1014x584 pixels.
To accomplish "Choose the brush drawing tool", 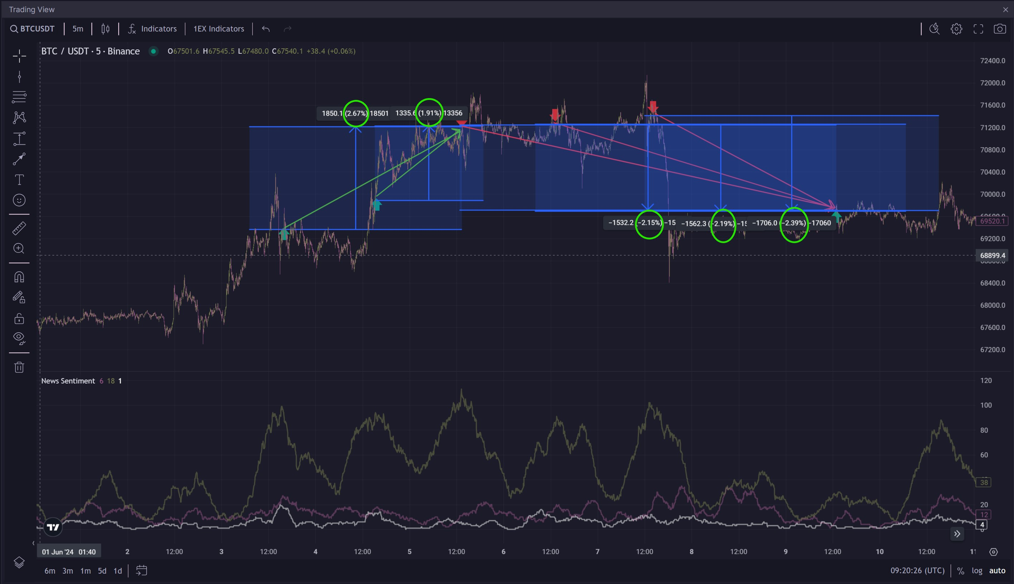I will (x=19, y=159).
